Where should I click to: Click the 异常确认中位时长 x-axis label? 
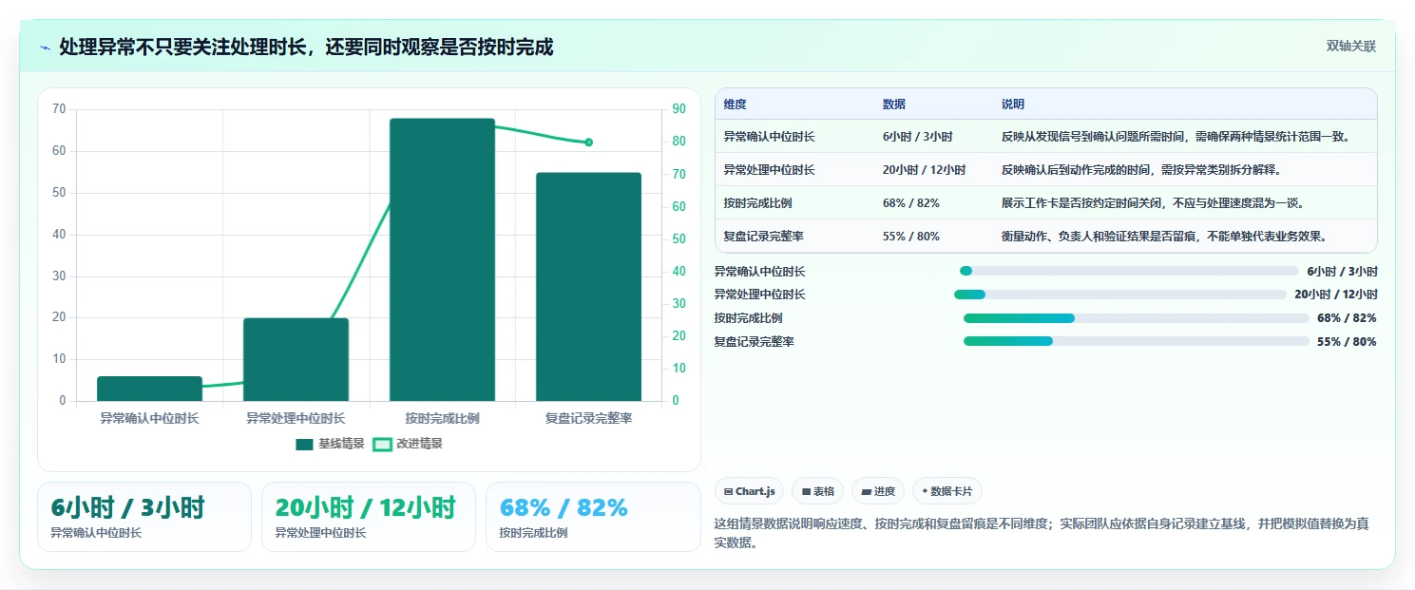[x=149, y=418]
